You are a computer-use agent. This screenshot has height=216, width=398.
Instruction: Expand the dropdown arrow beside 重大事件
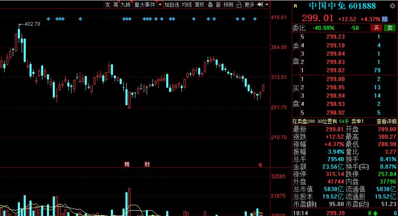[160, 5]
